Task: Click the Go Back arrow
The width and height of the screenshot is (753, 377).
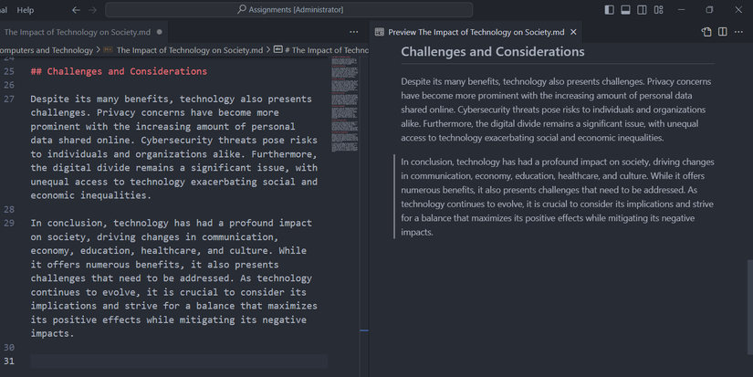Action: [x=76, y=10]
